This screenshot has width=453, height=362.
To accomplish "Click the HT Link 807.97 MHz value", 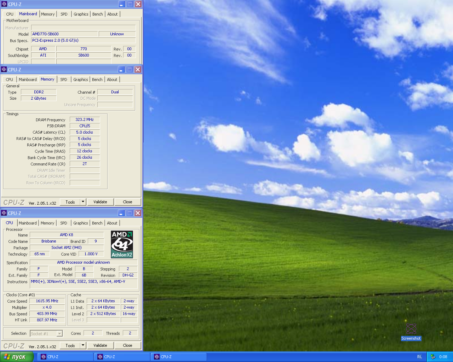I will coord(47,320).
